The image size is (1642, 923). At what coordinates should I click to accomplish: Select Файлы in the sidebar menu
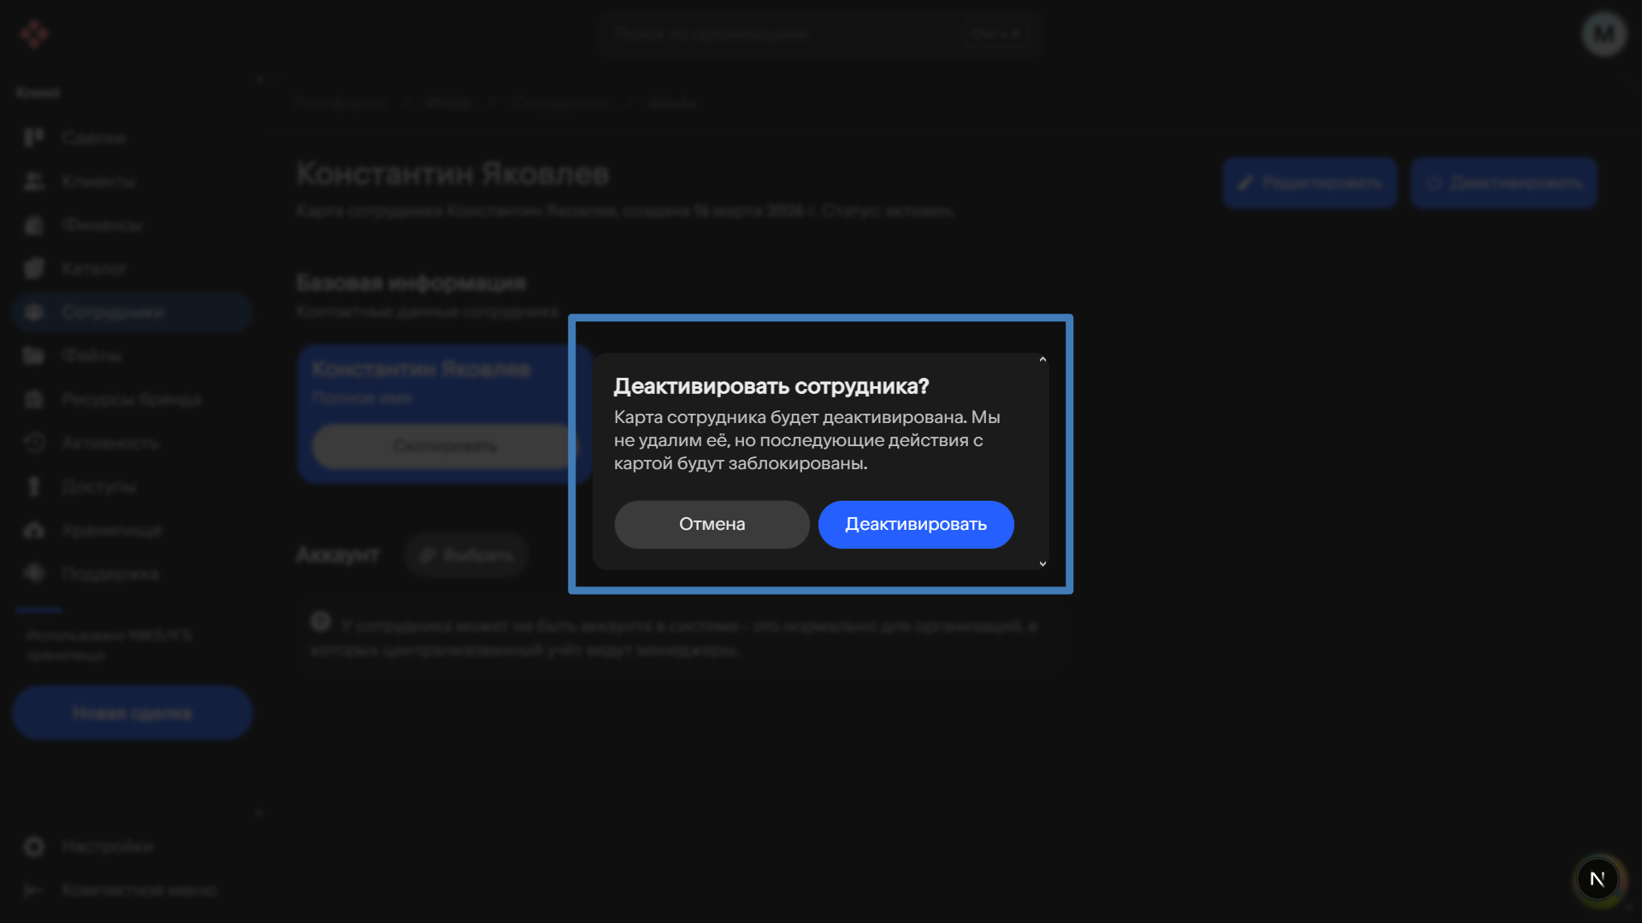point(92,356)
